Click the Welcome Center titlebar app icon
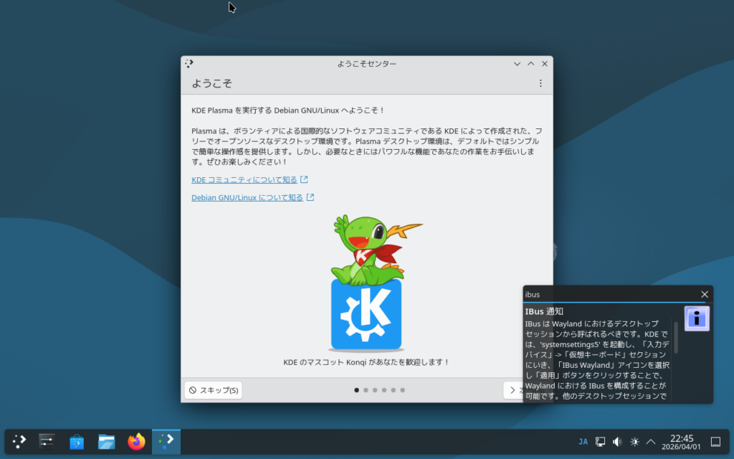 tap(189, 64)
